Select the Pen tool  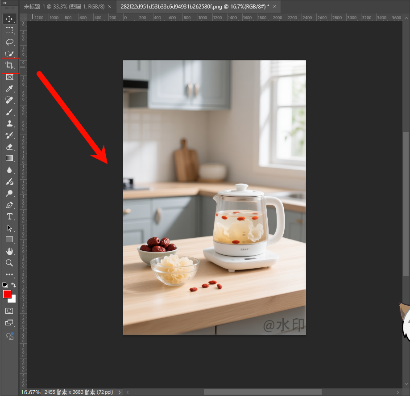tap(9, 205)
